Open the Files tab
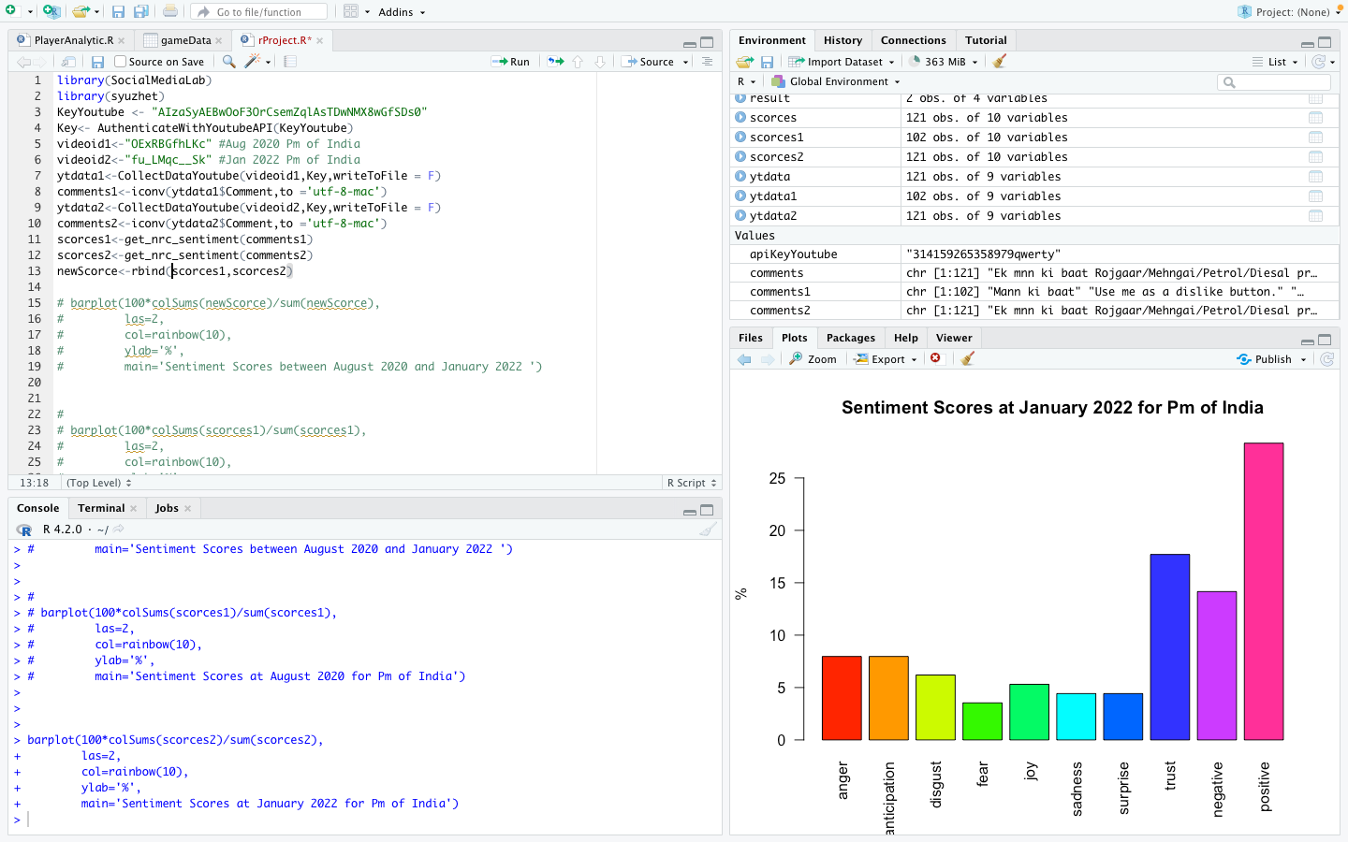Image resolution: width=1348 pixels, height=842 pixels. point(750,338)
